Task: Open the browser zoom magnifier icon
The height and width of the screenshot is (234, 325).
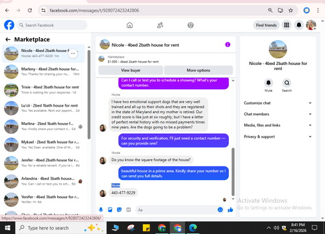Action: pyautogui.click(x=270, y=10)
